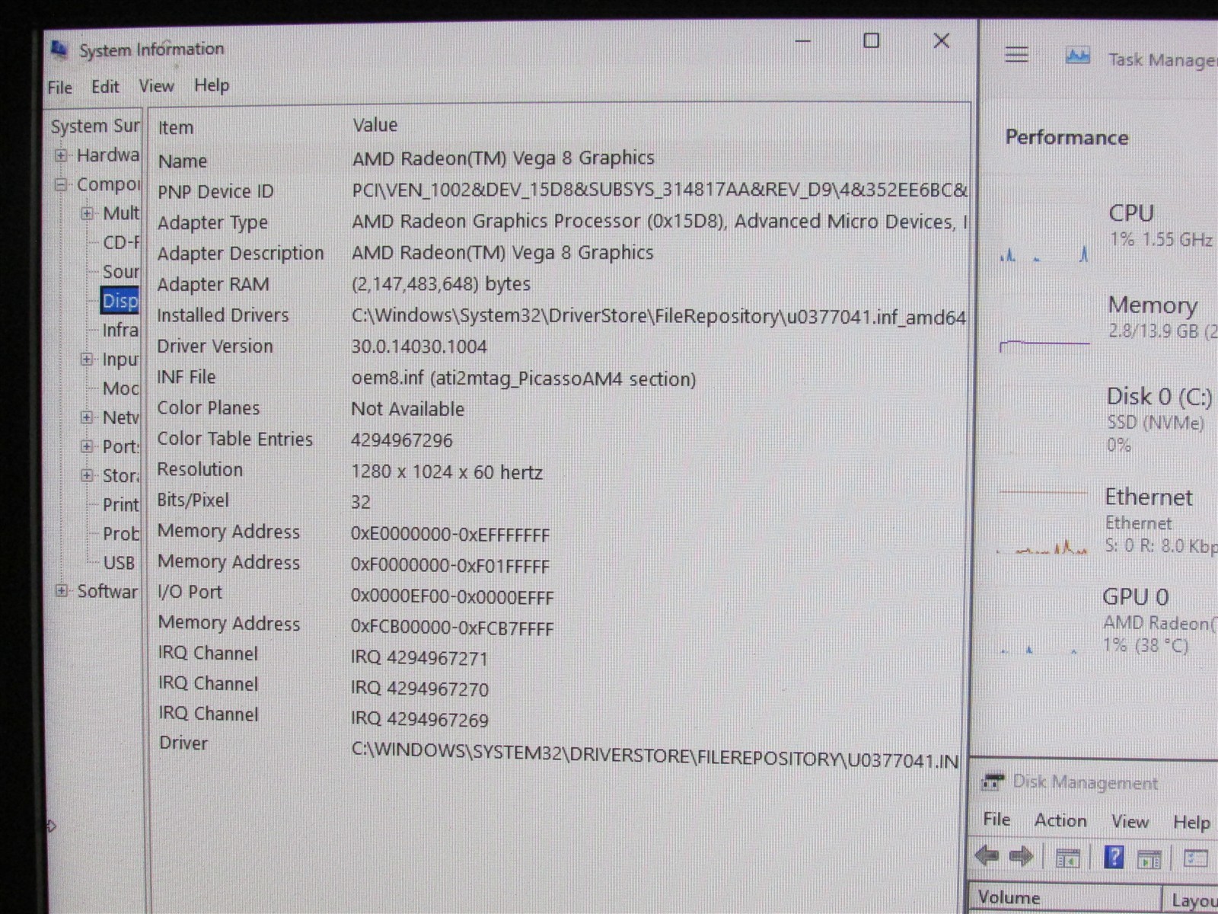Sort by the Value column header
The image size is (1218, 914).
375,125
